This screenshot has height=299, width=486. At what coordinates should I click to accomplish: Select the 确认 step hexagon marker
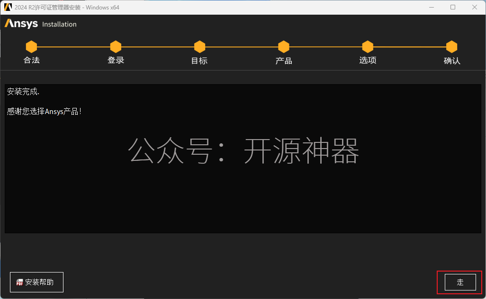tap(451, 47)
